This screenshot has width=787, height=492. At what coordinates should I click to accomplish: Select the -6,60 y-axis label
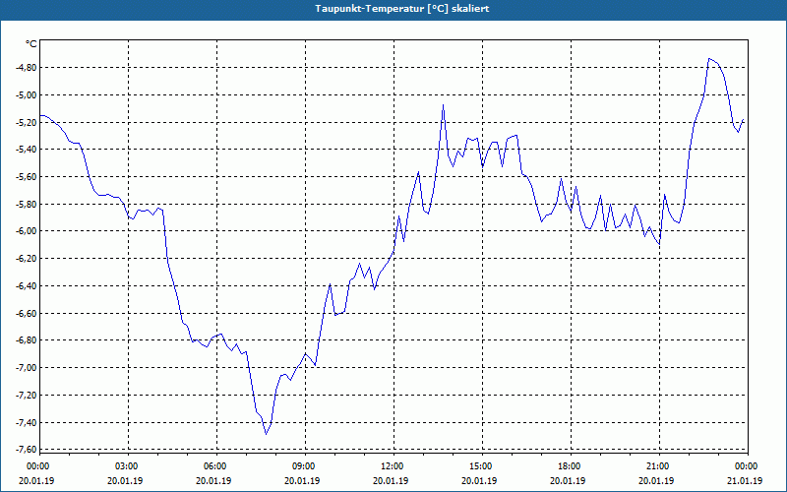click(x=27, y=313)
